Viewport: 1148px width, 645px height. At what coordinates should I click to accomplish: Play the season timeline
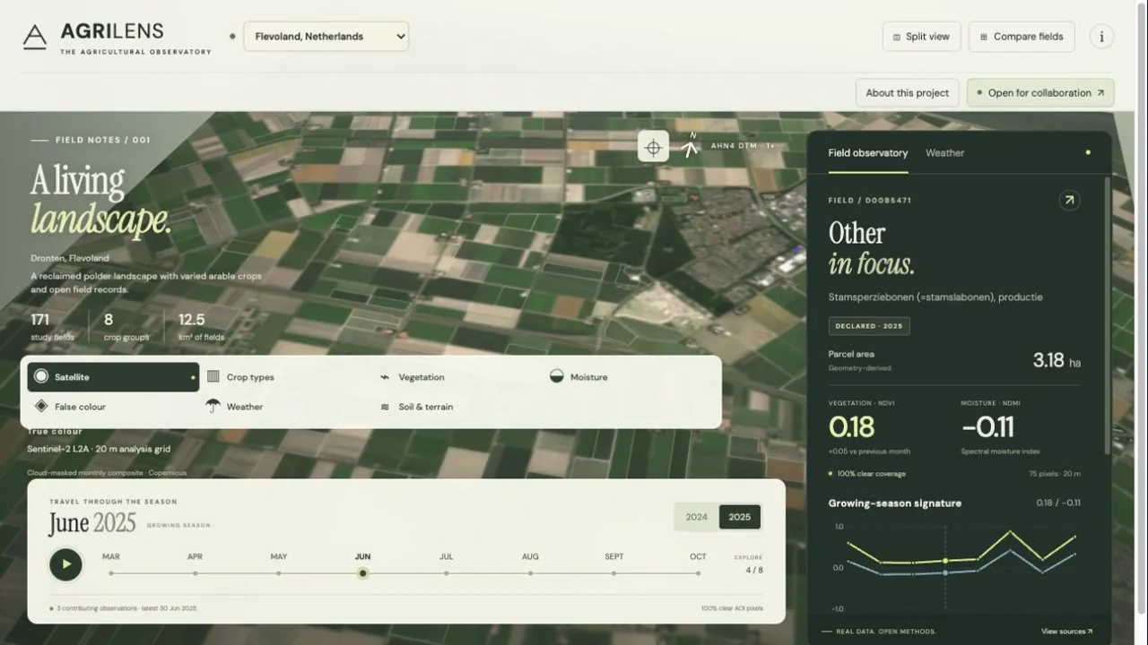pos(65,564)
